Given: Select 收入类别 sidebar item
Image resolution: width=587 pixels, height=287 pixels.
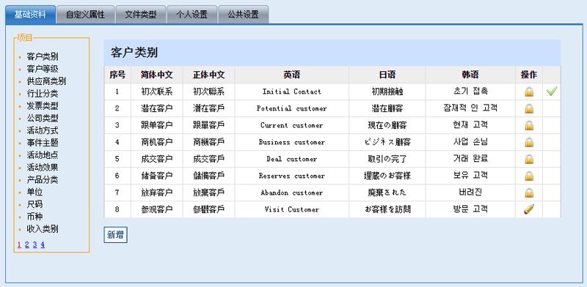Looking at the screenshot, I should [43, 229].
